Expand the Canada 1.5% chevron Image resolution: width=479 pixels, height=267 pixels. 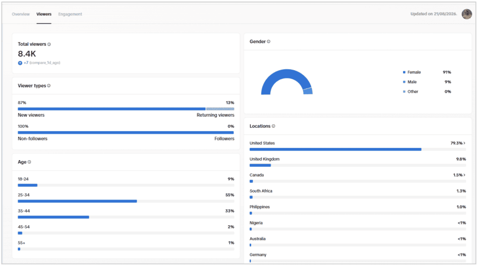464,175
